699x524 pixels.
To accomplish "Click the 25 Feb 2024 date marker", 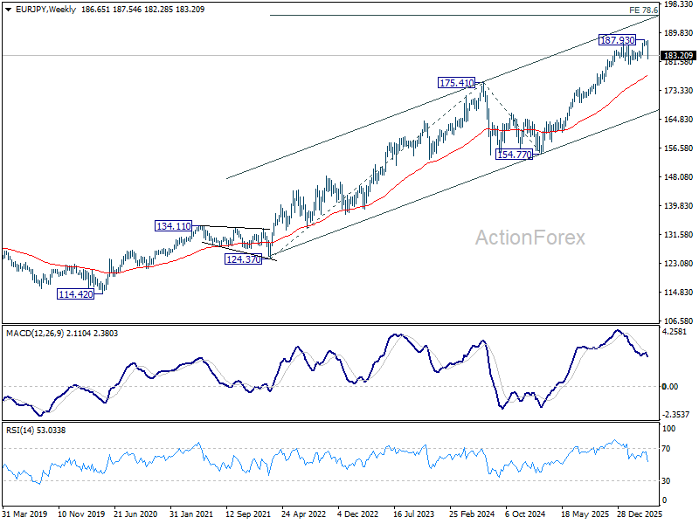I will click(472, 514).
